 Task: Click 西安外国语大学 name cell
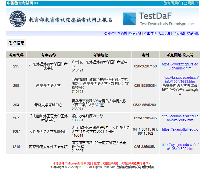pos(48,85)
